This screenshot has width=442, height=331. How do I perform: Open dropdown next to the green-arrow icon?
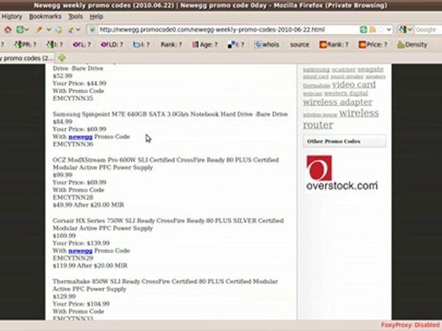pos(78,30)
